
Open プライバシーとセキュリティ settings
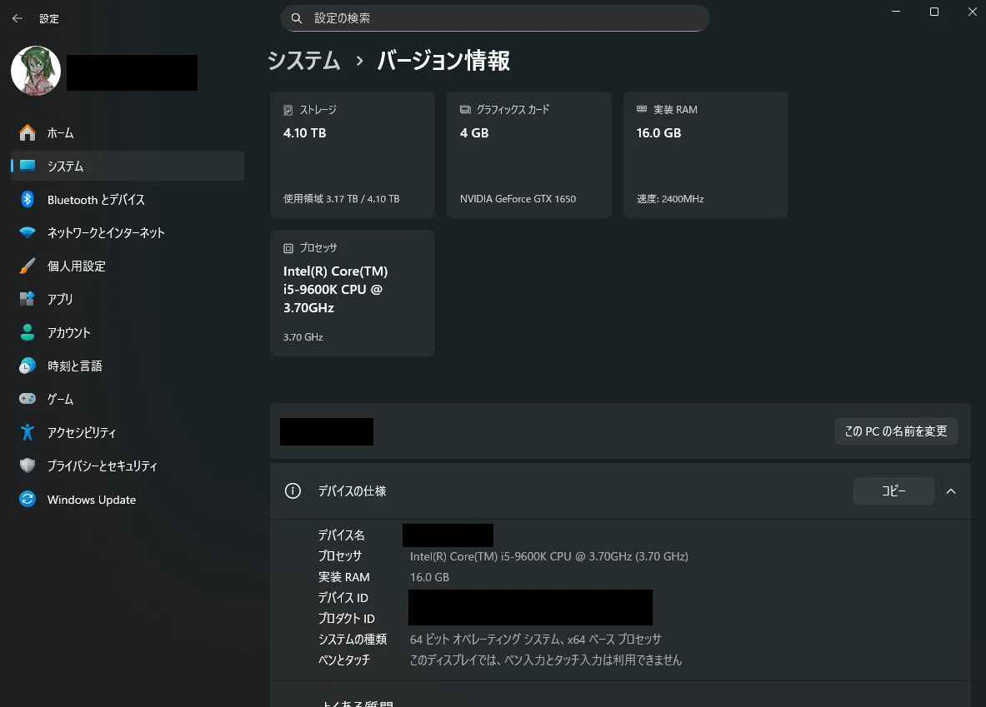click(127, 466)
